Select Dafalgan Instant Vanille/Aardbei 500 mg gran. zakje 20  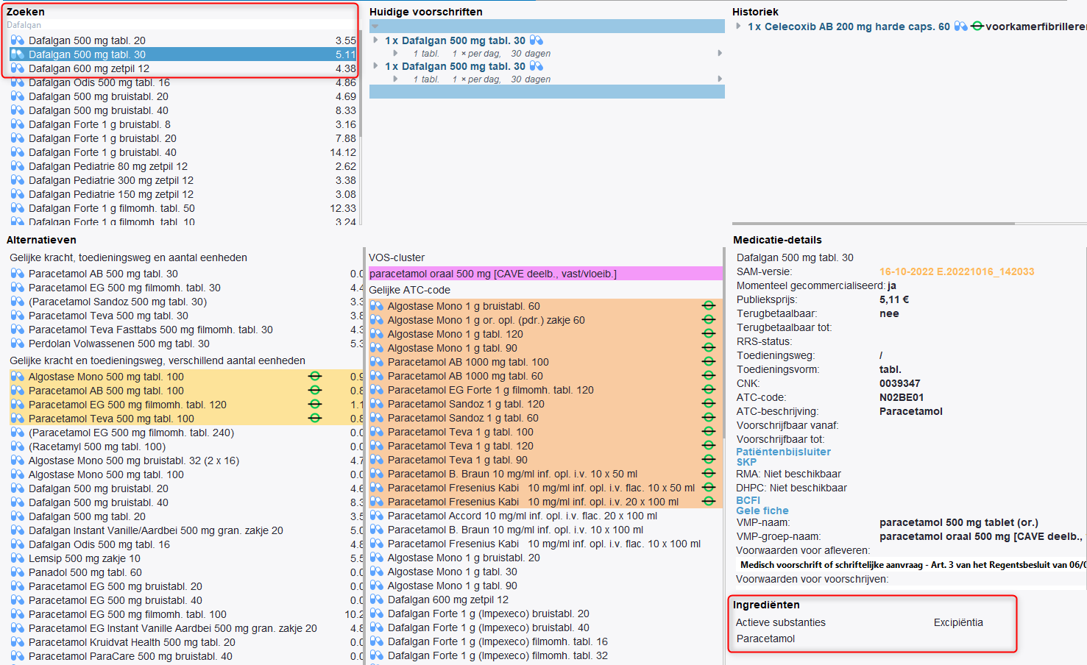[x=185, y=530]
